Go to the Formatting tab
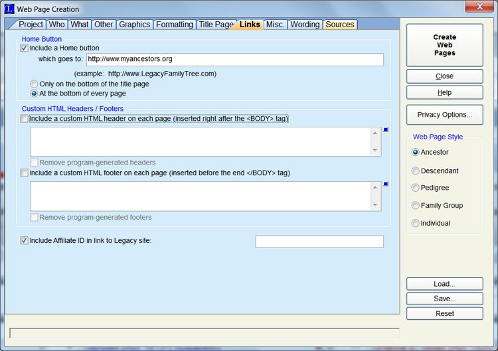498x351 pixels. coord(175,25)
